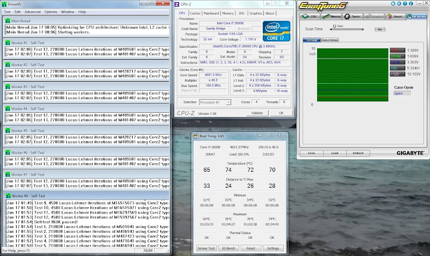The width and height of the screenshot is (430, 256).
Task: Open Settings in Real Temp
Action: click(x=273, y=248)
